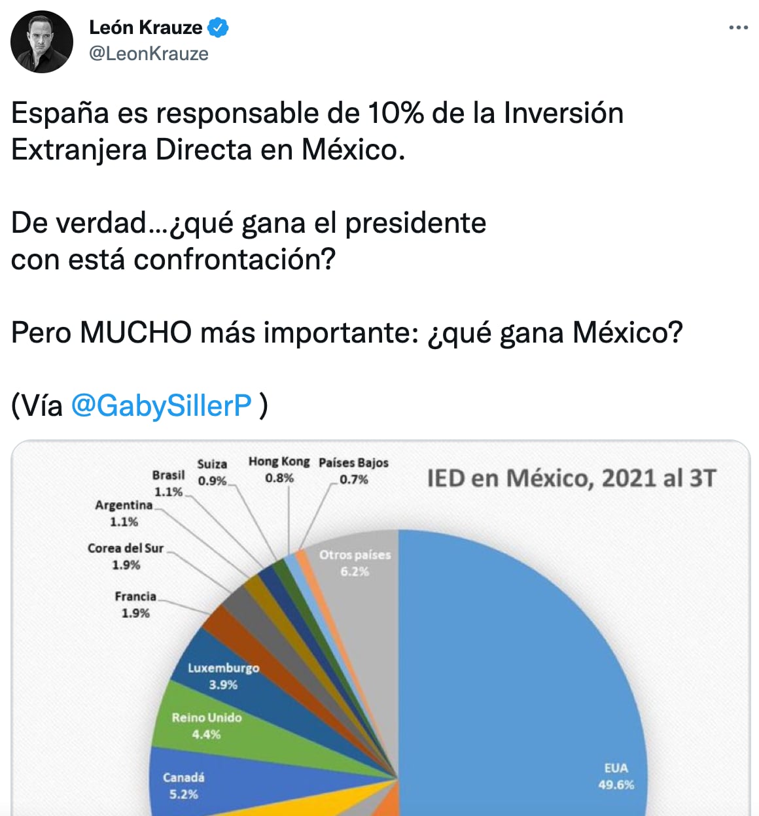Click the tweet text about España's investment
759x816 pixels.
(317, 131)
